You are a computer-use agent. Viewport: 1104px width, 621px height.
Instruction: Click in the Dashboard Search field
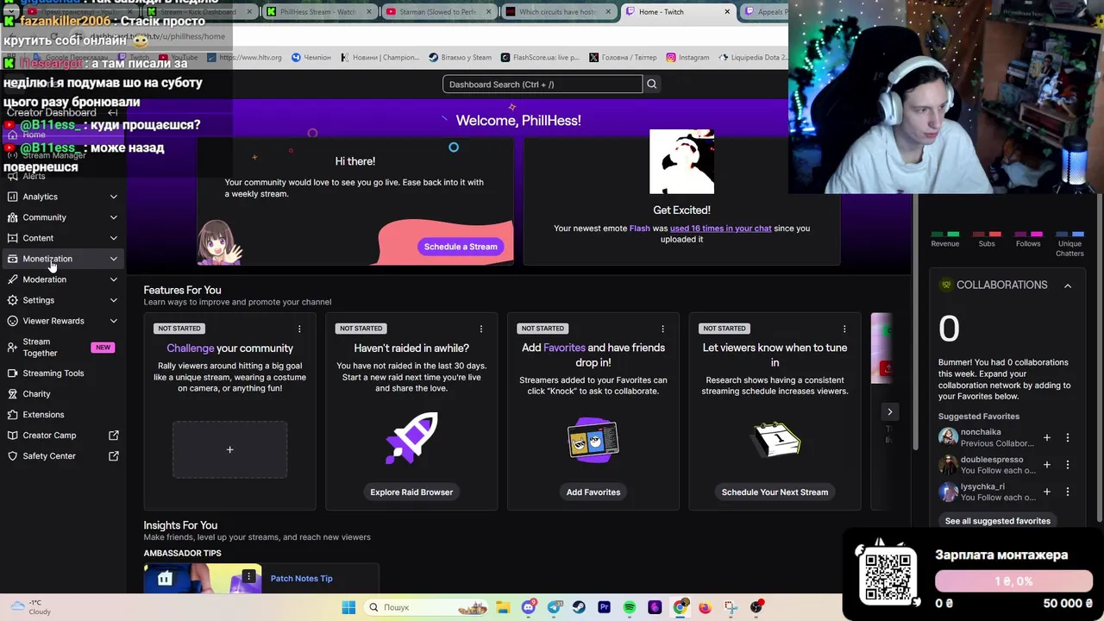pyautogui.click(x=543, y=84)
